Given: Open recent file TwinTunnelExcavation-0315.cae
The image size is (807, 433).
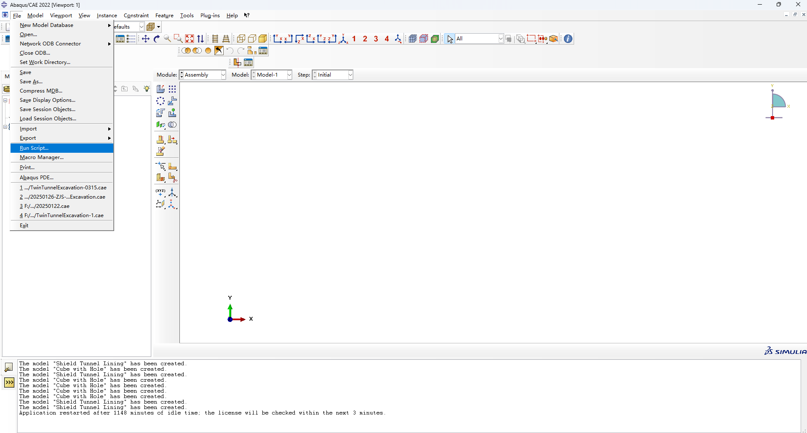Looking at the screenshot, I should tap(62, 188).
